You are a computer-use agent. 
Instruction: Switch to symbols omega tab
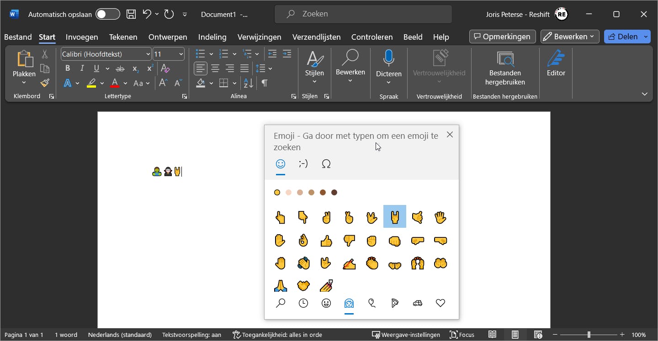(x=326, y=164)
